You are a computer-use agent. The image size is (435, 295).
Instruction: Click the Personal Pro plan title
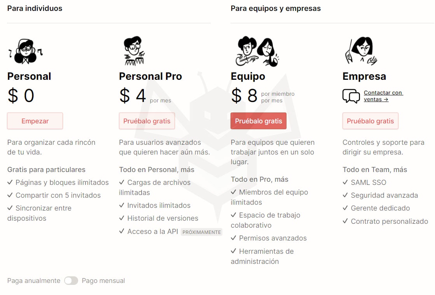click(x=150, y=76)
